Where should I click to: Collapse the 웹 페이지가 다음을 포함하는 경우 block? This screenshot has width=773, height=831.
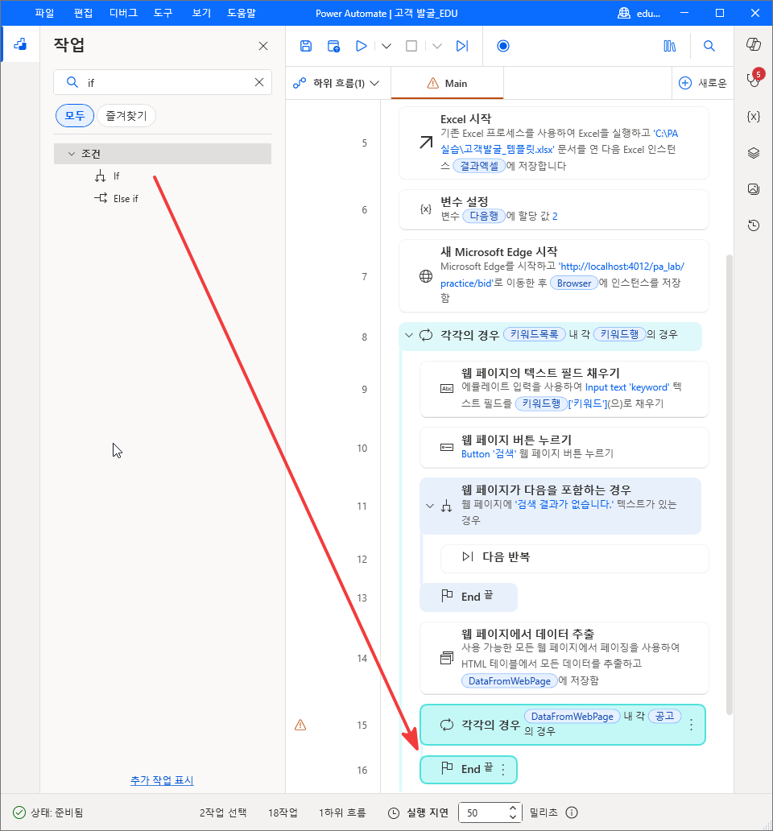[x=430, y=506]
